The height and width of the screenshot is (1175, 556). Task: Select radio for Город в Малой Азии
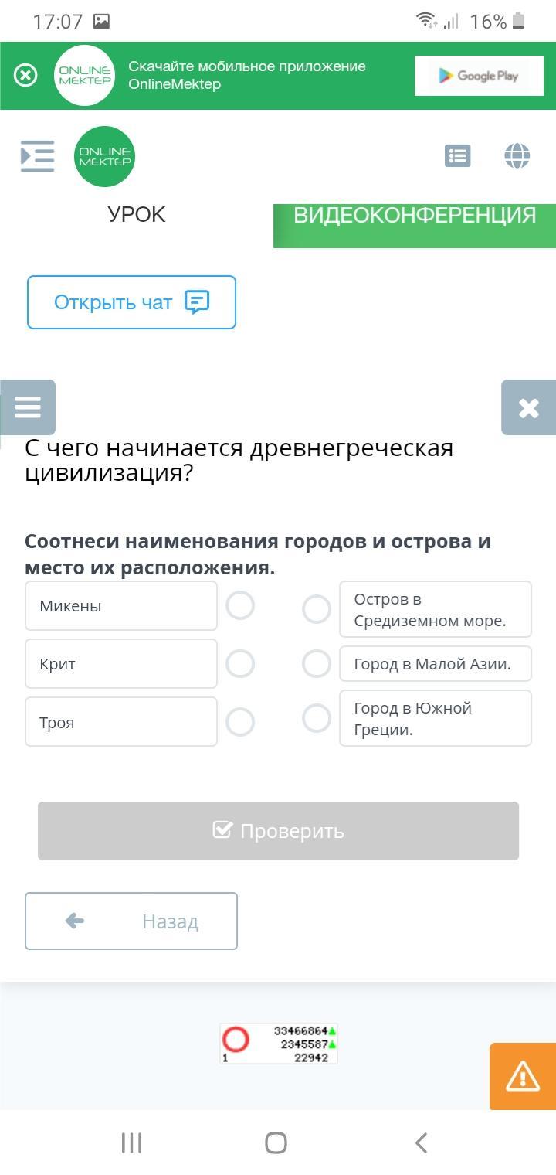316,663
